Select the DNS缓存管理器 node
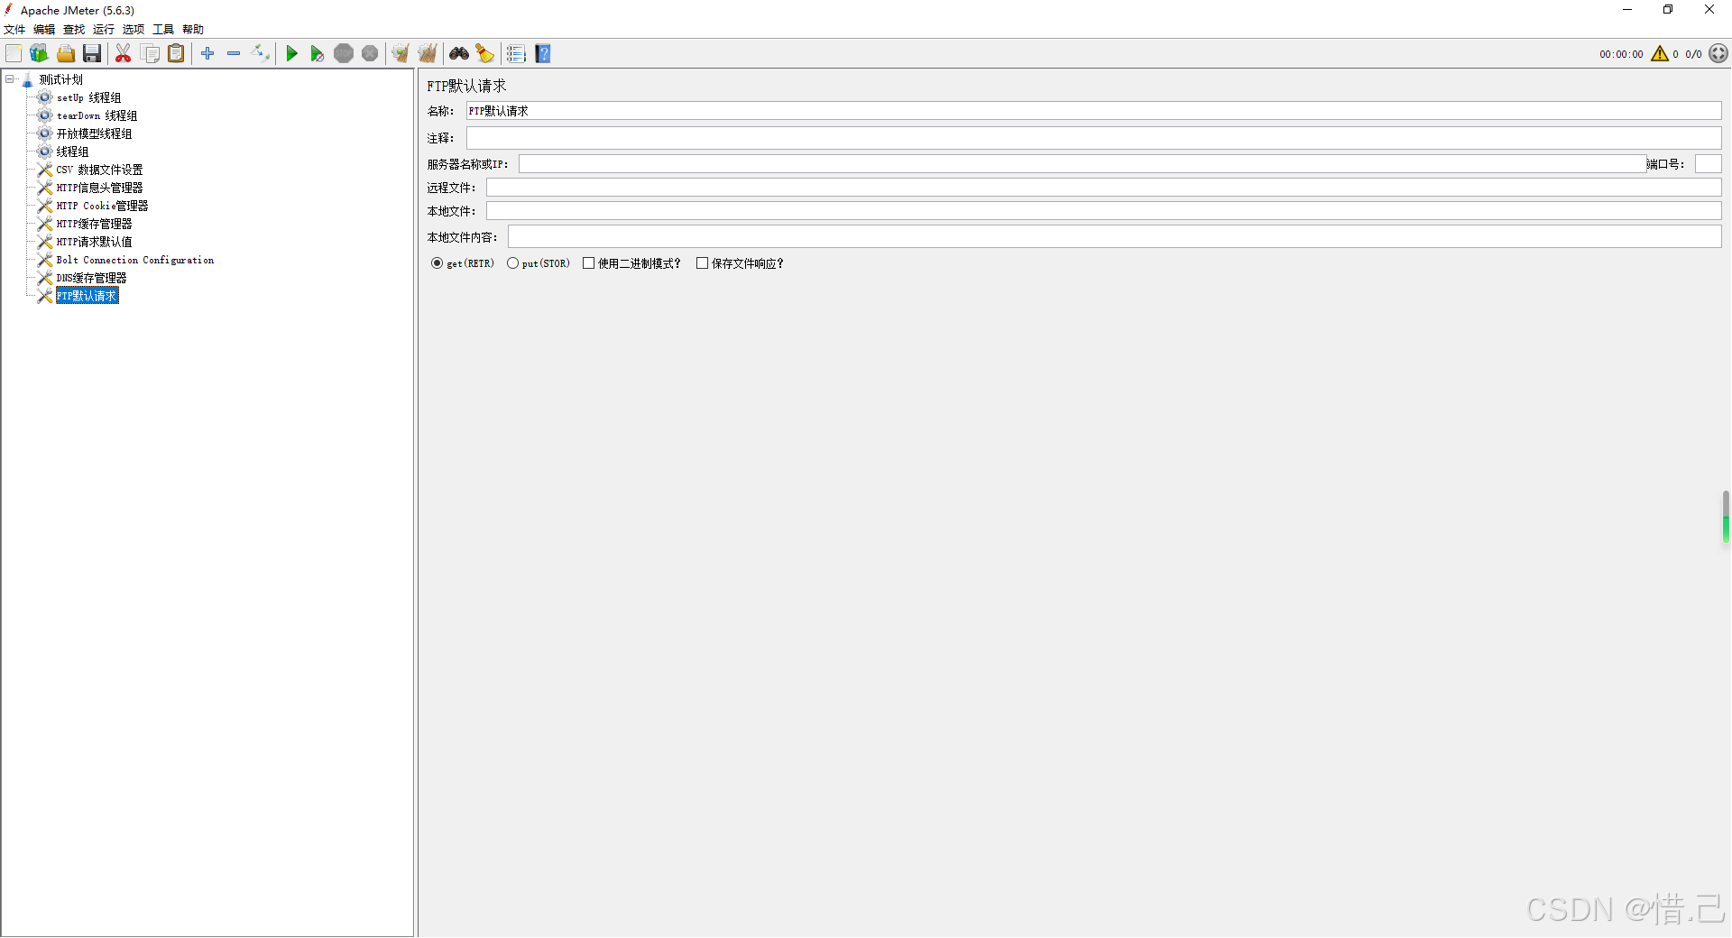The height and width of the screenshot is (938, 1732). pyautogui.click(x=91, y=278)
